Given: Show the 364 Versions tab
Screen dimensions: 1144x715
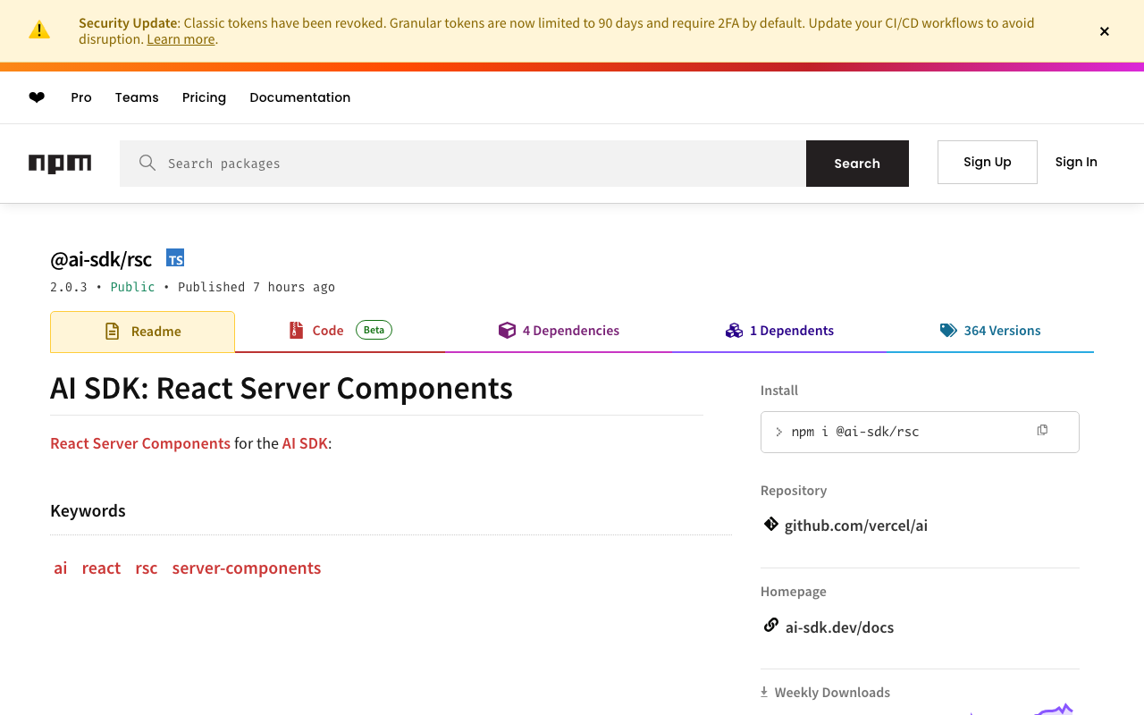Looking at the screenshot, I should (990, 331).
